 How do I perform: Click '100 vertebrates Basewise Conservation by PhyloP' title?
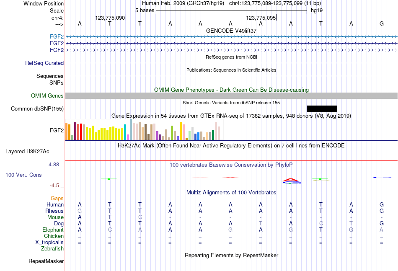231,165
